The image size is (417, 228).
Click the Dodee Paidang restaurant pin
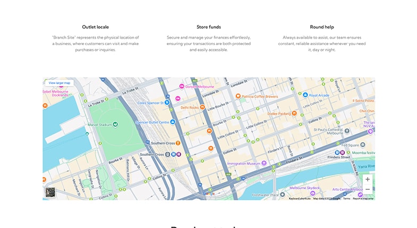294,113
